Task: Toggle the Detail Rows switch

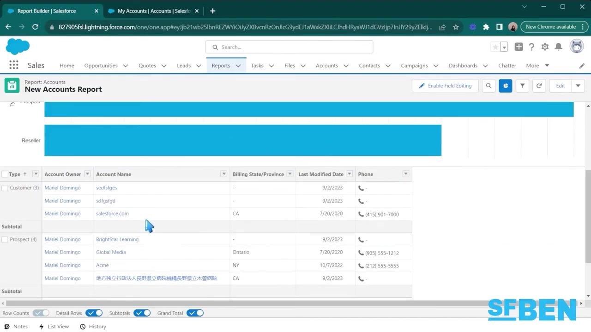Action: pos(94,313)
